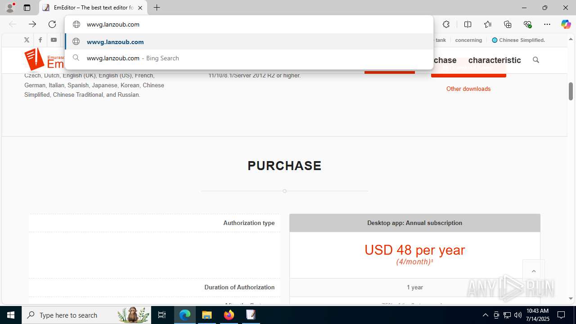Open Favorites star icon
This screenshot has width=576, height=324.
tap(488, 24)
